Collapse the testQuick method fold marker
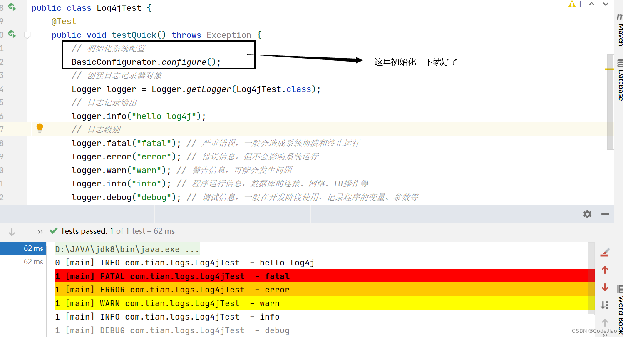The height and width of the screenshot is (337, 623). pyautogui.click(x=27, y=35)
